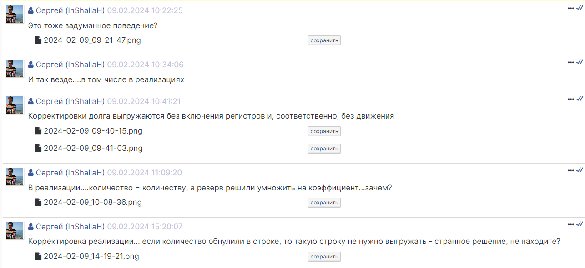
Task: Click read-status checkmarks on 15:20:07 message
Action: (x=580, y=224)
